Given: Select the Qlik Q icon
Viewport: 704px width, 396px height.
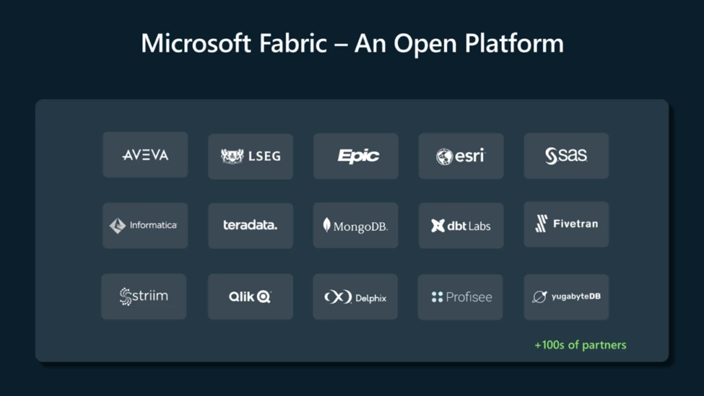Looking at the screenshot, I should coord(264,296).
